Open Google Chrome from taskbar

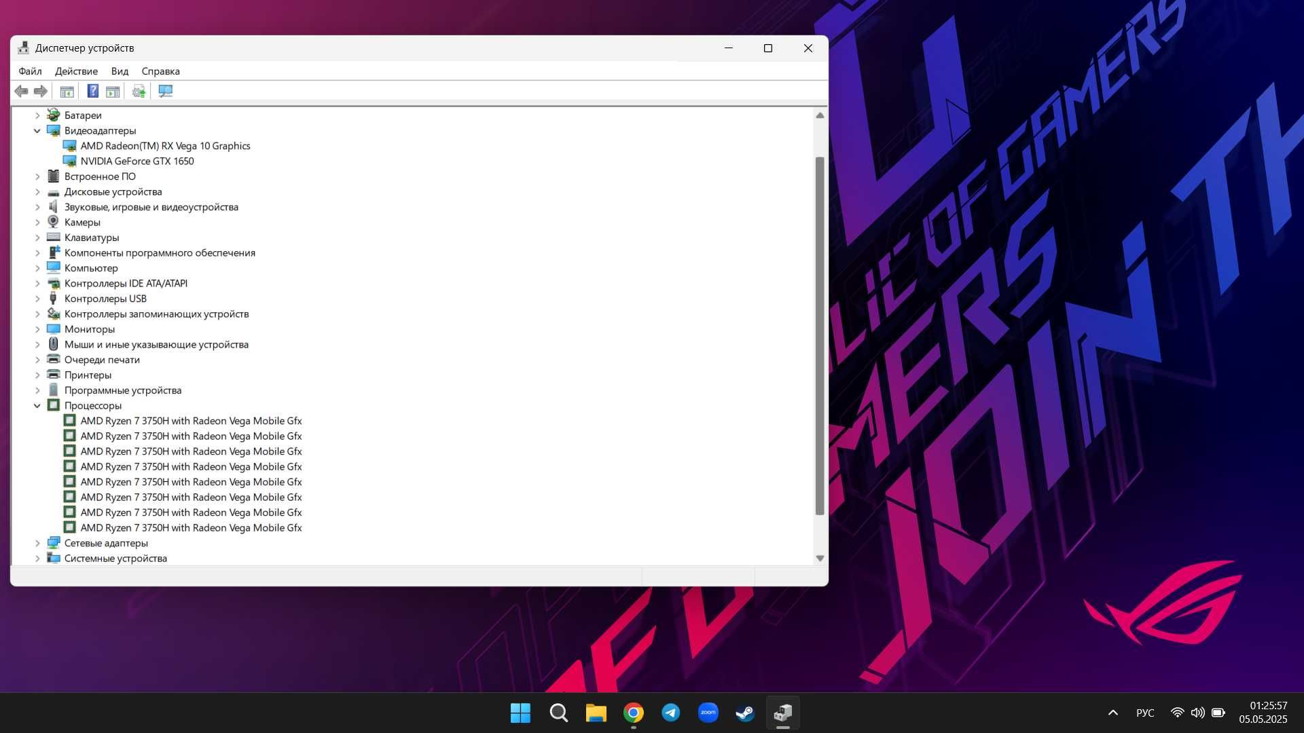(x=634, y=713)
